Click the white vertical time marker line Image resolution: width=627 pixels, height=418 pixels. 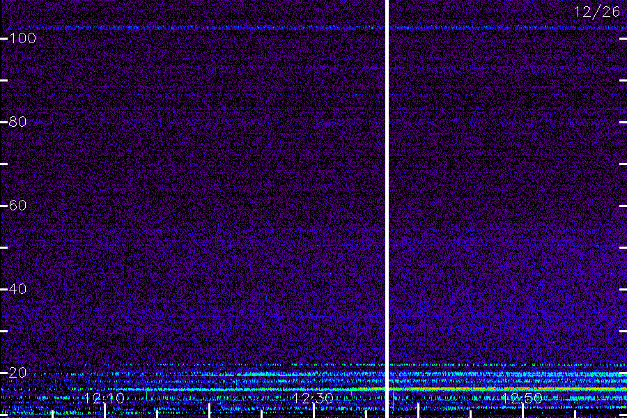387,209
